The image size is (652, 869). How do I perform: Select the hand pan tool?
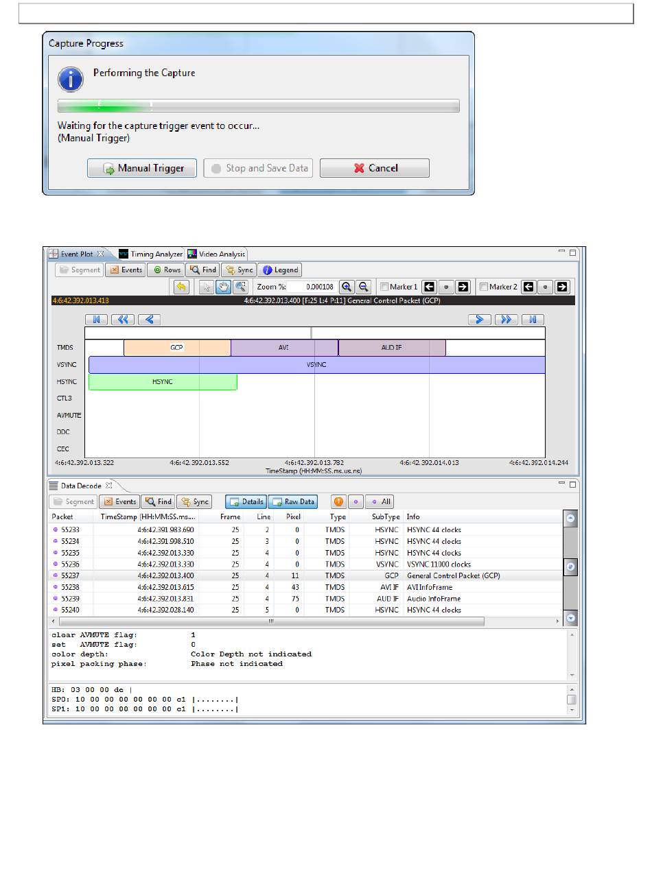click(224, 287)
